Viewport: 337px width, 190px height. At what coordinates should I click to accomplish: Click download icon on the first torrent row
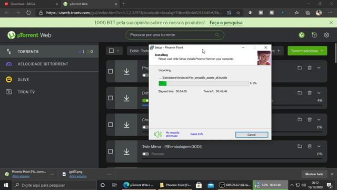pyautogui.click(x=126, y=71)
